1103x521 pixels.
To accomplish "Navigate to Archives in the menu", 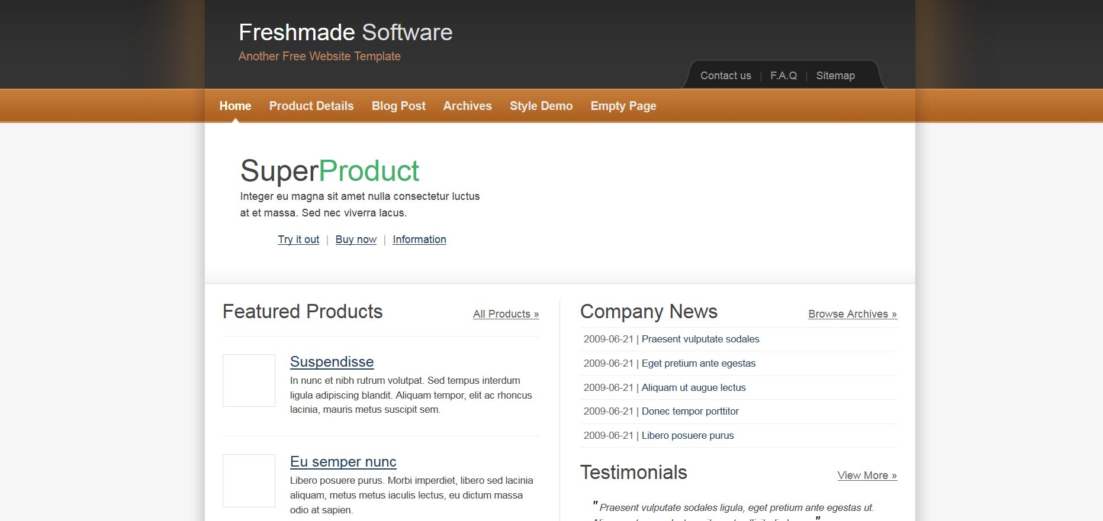I will pyautogui.click(x=467, y=106).
